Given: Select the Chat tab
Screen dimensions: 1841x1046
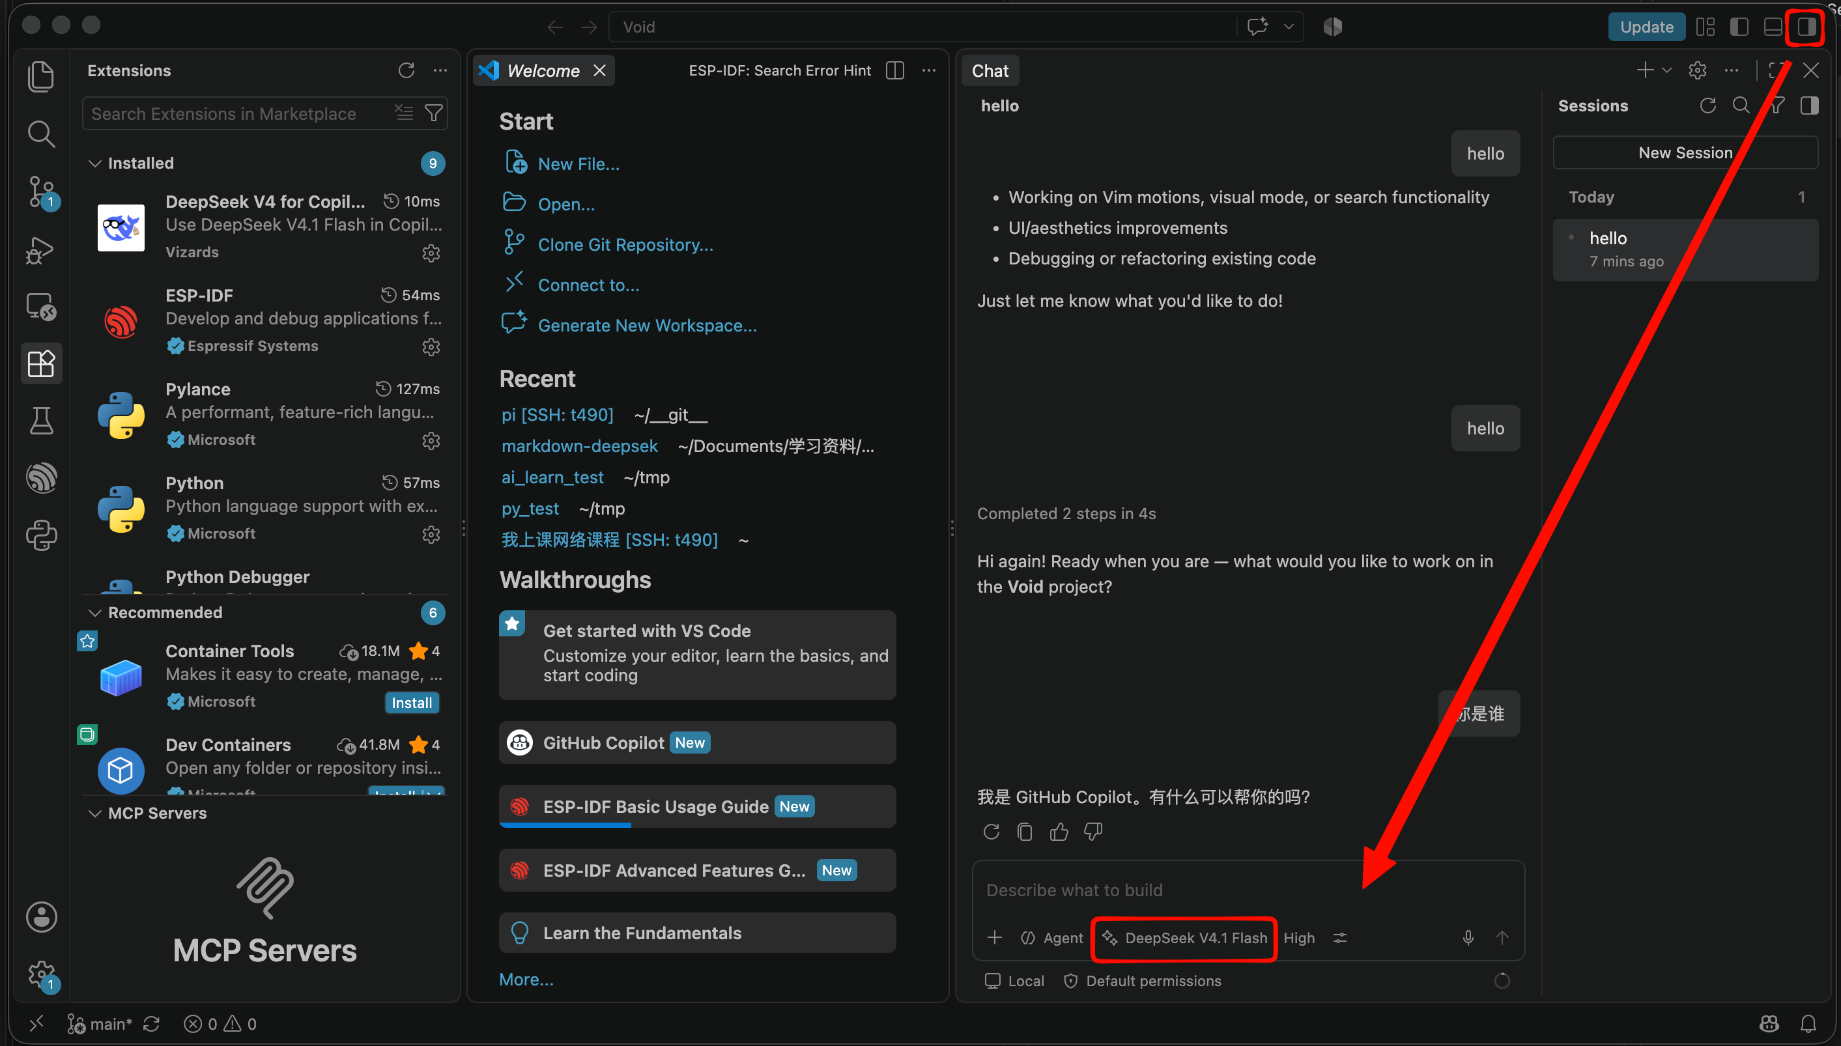Looking at the screenshot, I should [990, 70].
